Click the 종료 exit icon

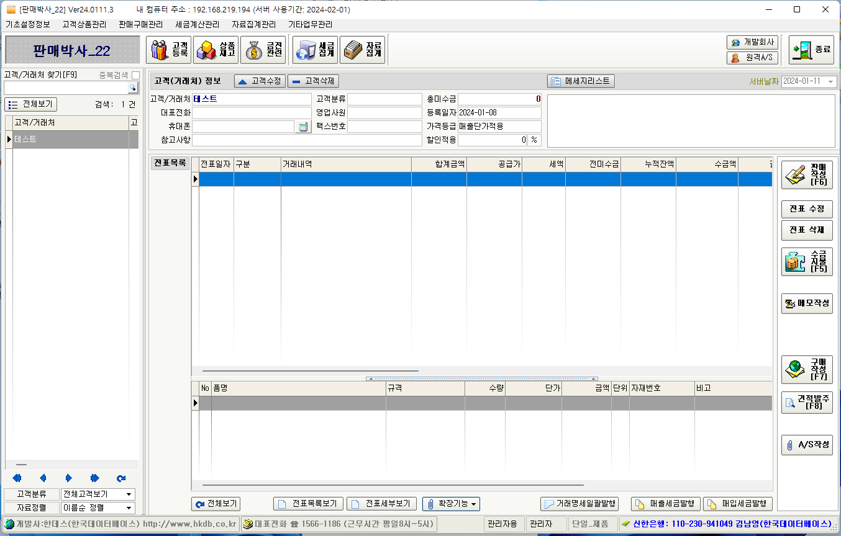click(x=811, y=50)
